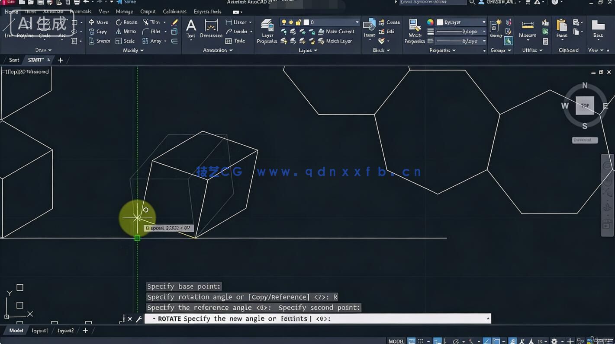
Task: Toggle ortho mode on the status bar
Action: pos(444,341)
